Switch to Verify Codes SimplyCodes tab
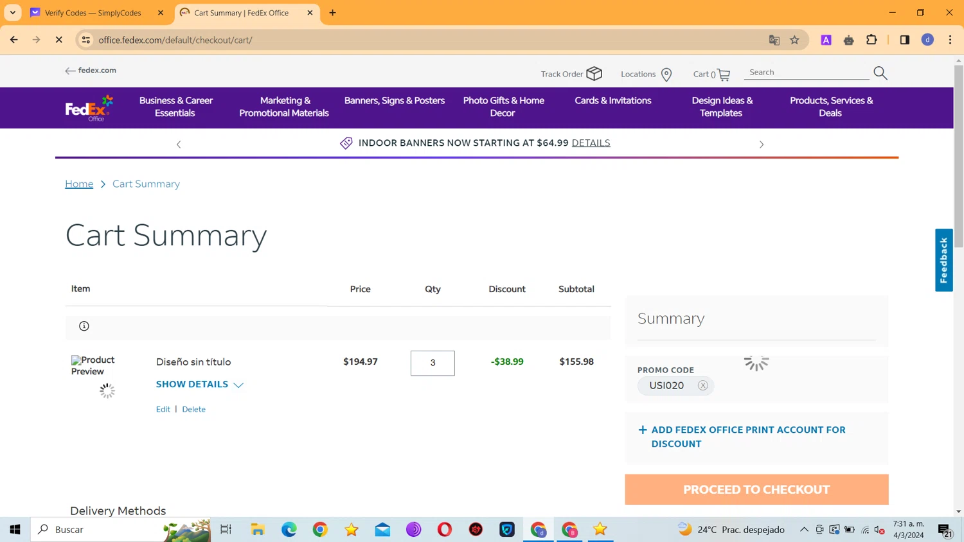The width and height of the screenshot is (964, 542). [x=93, y=13]
